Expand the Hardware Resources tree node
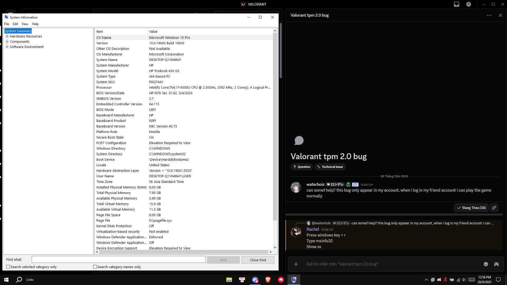The width and height of the screenshot is (507, 285). 7,36
